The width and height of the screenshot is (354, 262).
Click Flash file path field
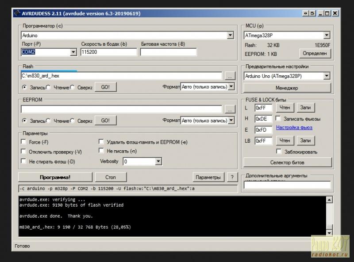point(121,76)
